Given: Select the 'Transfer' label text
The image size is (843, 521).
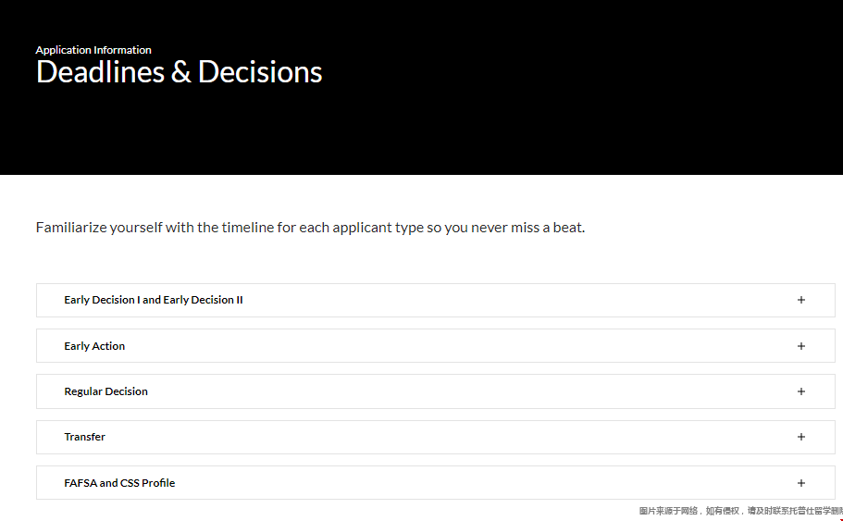Looking at the screenshot, I should tap(84, 437).
